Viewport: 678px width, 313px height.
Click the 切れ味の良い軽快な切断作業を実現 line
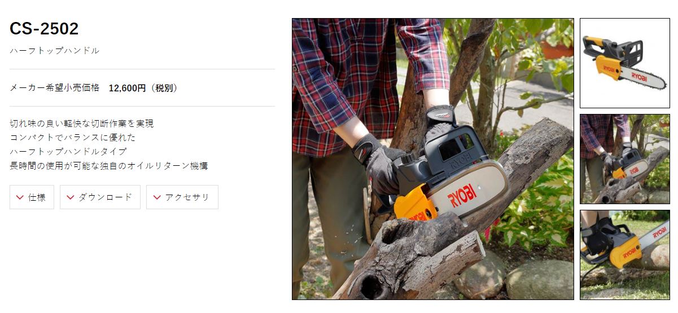(82, 124)
